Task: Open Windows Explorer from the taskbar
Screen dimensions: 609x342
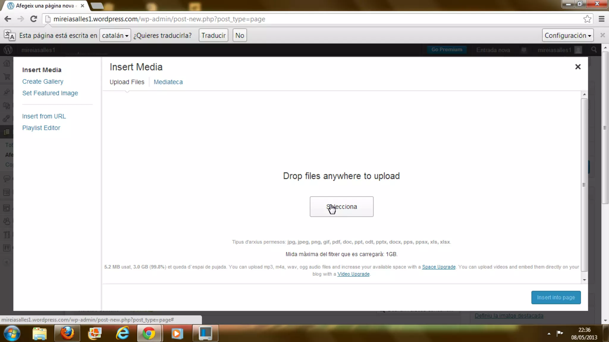Action: coord(40,333)
